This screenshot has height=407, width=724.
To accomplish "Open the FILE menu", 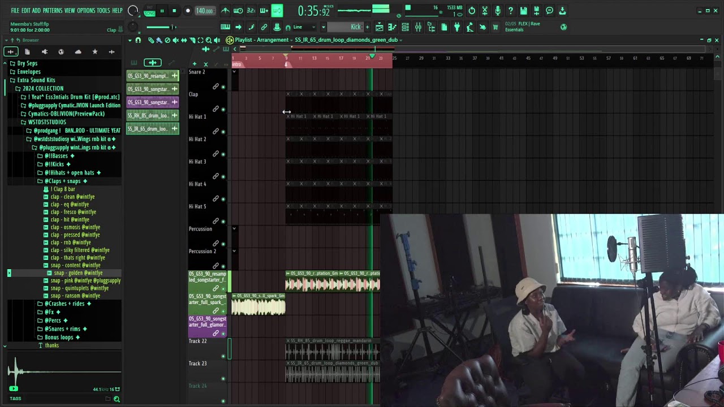I will click(x=15, y=11).
